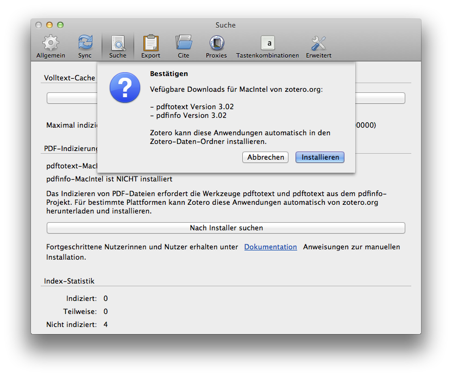Select the Suche toolbar icon
452x377 pixels.
[x=118, y=46]
